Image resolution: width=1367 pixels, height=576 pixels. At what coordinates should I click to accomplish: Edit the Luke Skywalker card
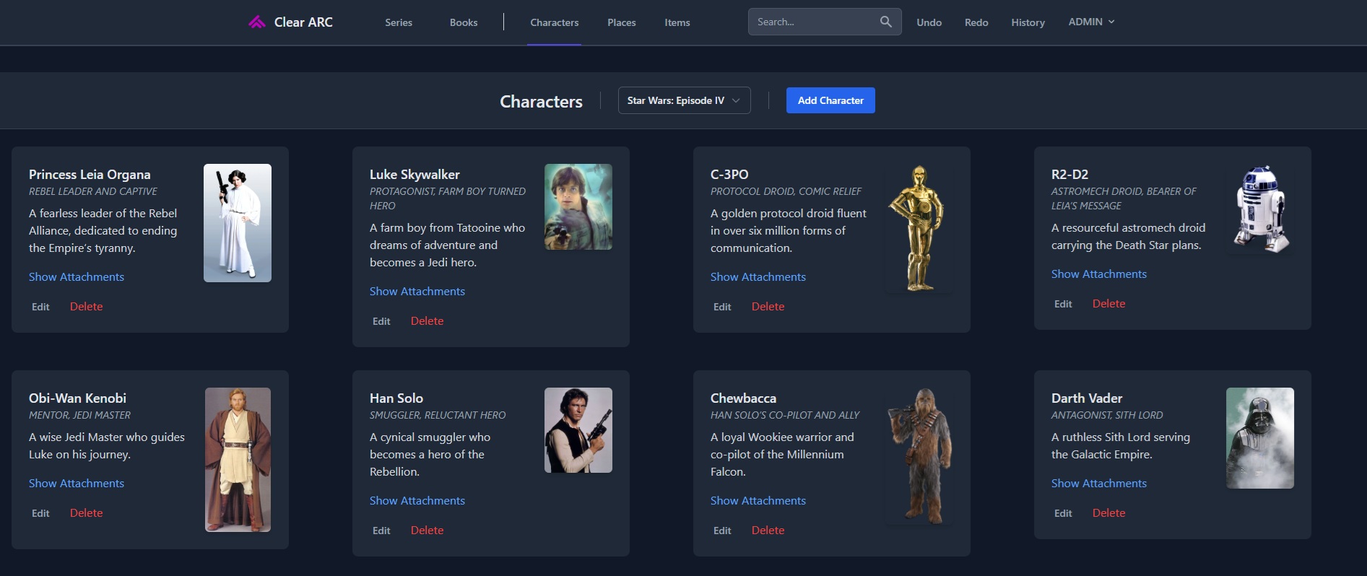pyautogui.click(x=381, y=321)
